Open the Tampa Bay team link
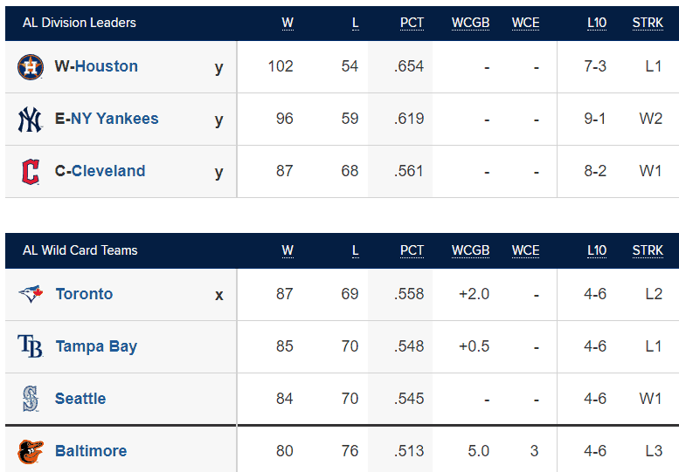 tap(96, 346)
